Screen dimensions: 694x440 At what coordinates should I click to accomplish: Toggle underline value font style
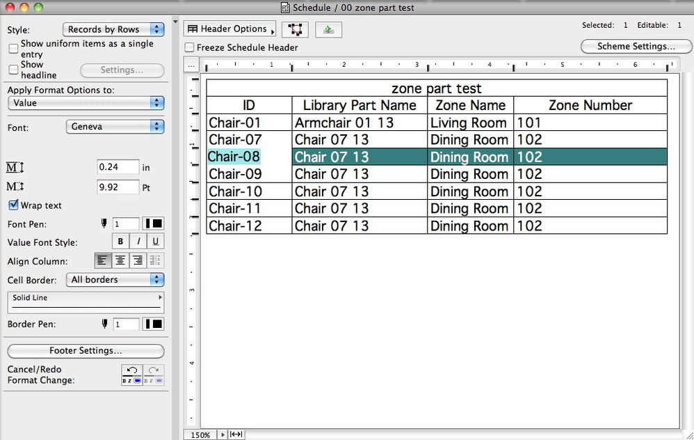tap(155, 242)
